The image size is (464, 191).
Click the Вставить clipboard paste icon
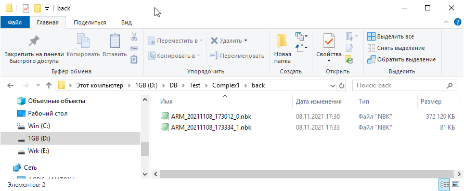115,41
